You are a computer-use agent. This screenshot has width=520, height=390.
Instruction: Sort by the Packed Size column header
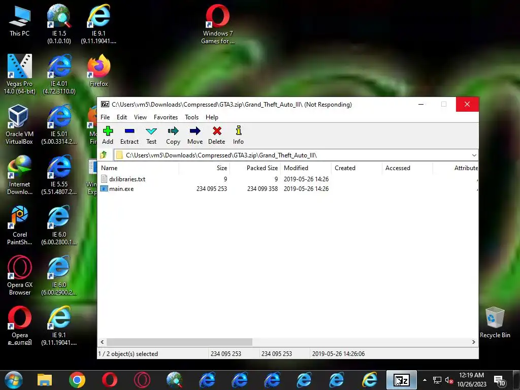(x=255, y=168)
